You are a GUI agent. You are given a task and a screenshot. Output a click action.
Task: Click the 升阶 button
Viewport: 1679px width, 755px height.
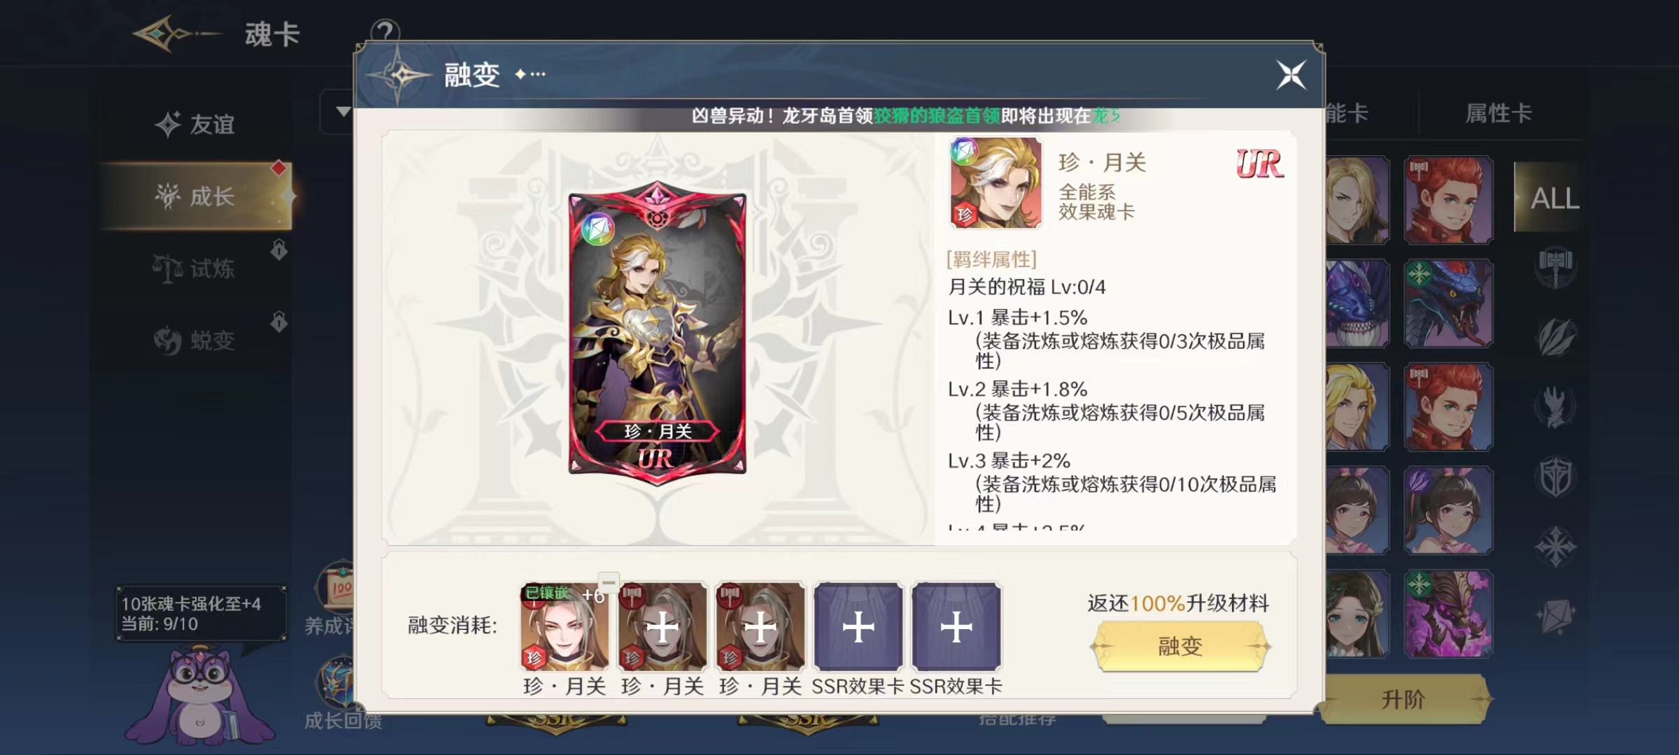click(1403, 699)
